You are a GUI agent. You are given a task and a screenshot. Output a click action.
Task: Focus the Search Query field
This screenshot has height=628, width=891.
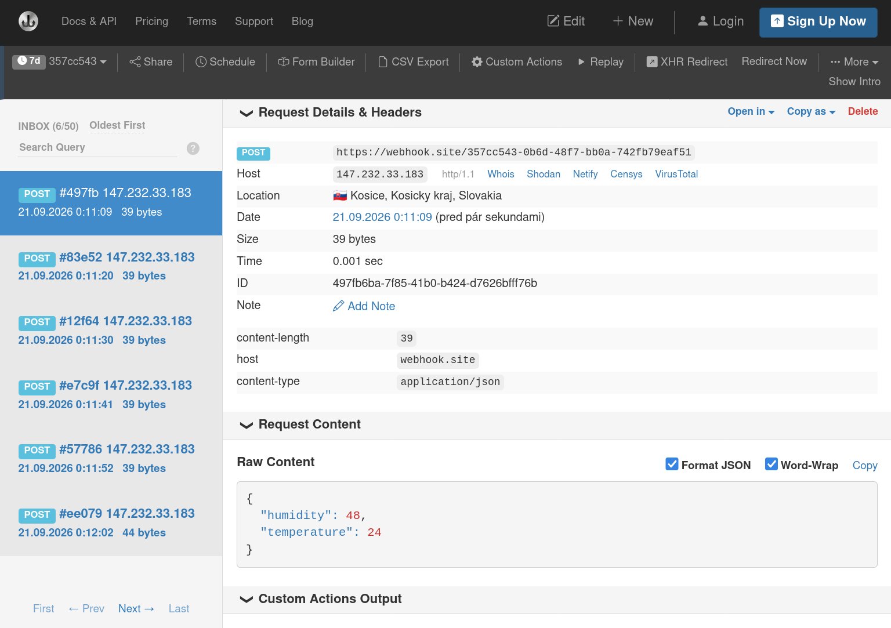97,147
